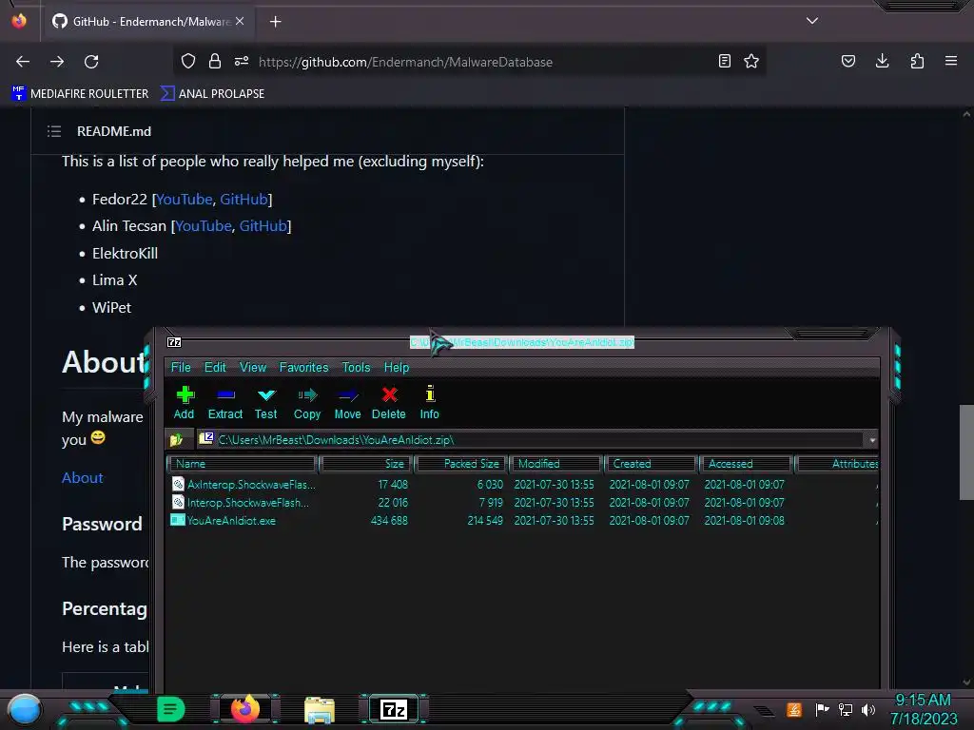Select the GitHub MalwareDatabase browser tab
This screenshot has height=730, width=974.
(147, 21)
